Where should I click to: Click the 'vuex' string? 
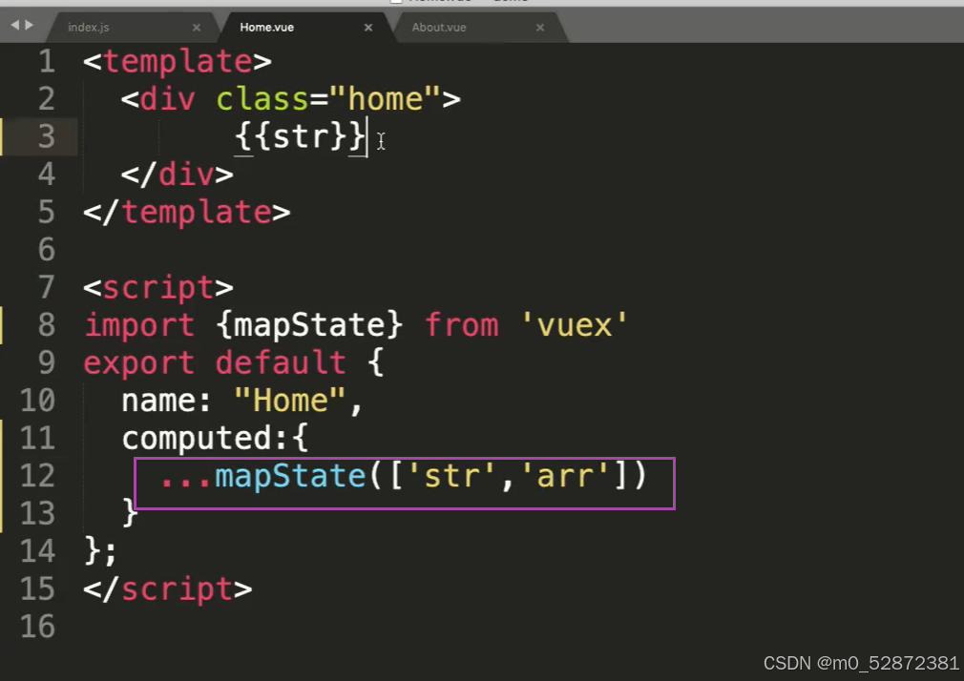pos(575,325)
